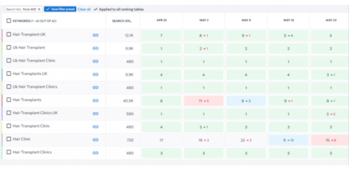Check the Hair Clinic keyword checkbox
The height and width of the screenshot is (170, 349).
point(9,139)
